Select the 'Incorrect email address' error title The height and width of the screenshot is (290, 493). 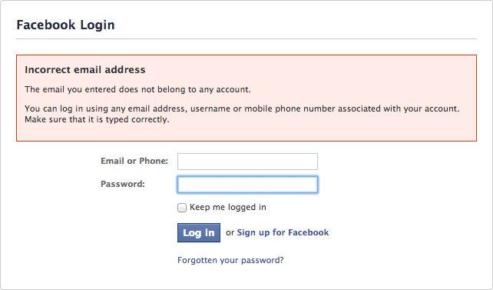click(x=85, y=69)
